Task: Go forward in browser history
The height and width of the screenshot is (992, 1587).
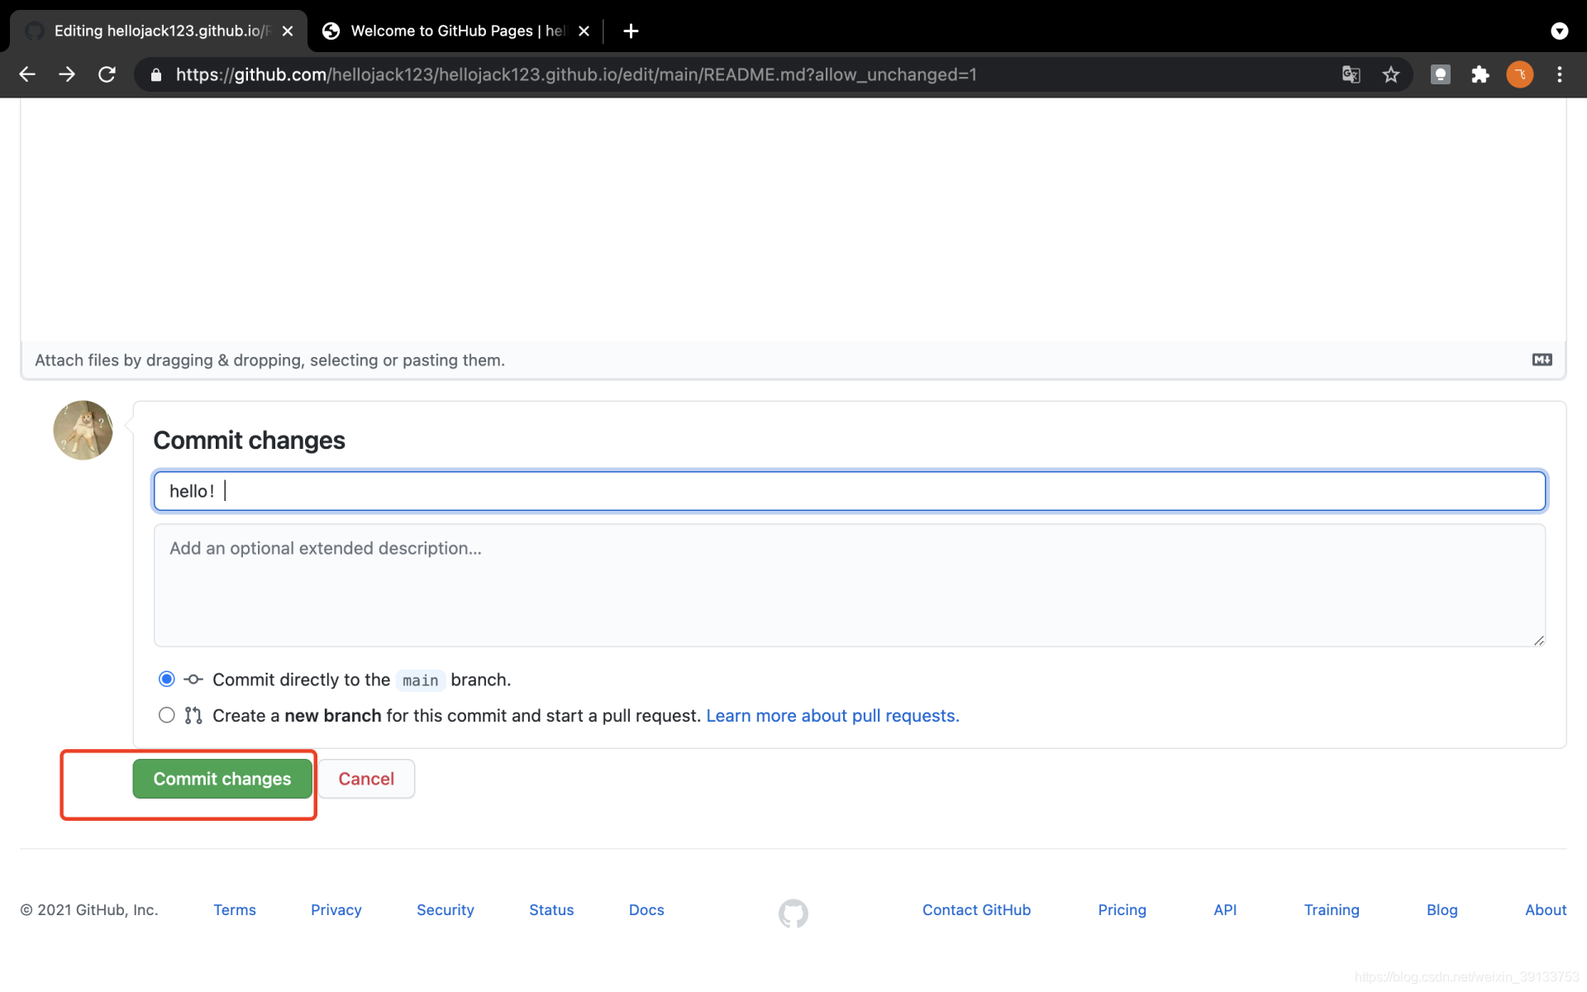Action: [x=67, y=74]
